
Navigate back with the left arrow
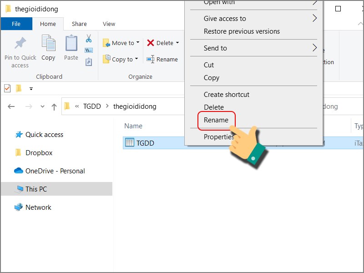pyautogui.click(x=11, y=106)
